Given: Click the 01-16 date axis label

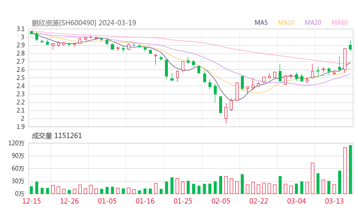Looking at the screenshot, I should click(x=145, y=201).
